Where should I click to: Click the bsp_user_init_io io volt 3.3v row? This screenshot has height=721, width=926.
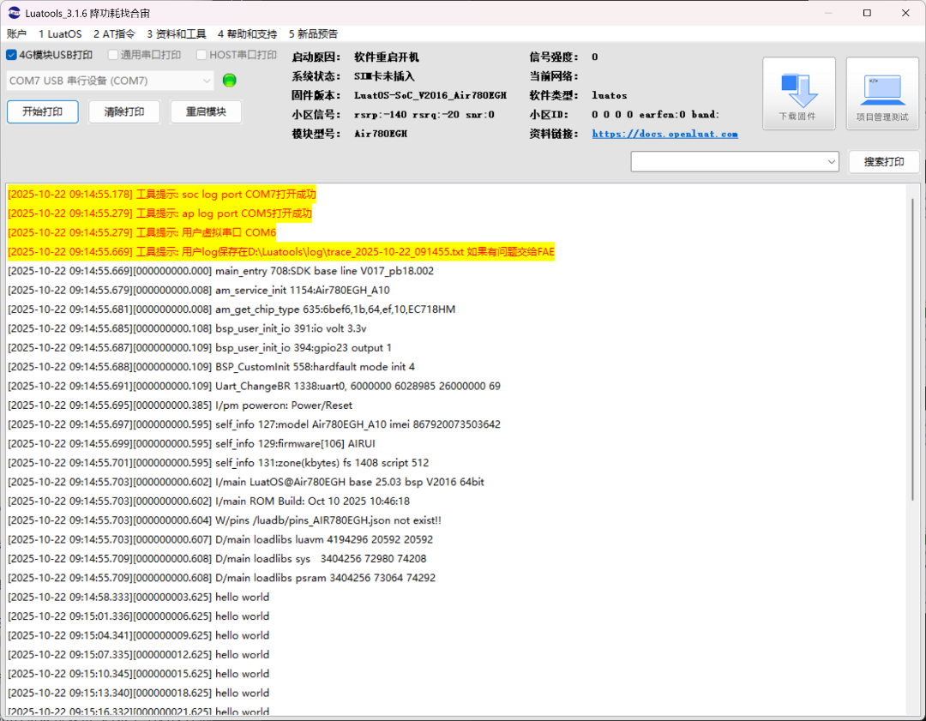187,328
